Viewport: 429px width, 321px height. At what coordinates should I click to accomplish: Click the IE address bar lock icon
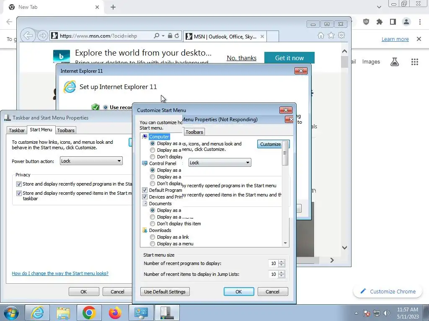coord(170,36)
